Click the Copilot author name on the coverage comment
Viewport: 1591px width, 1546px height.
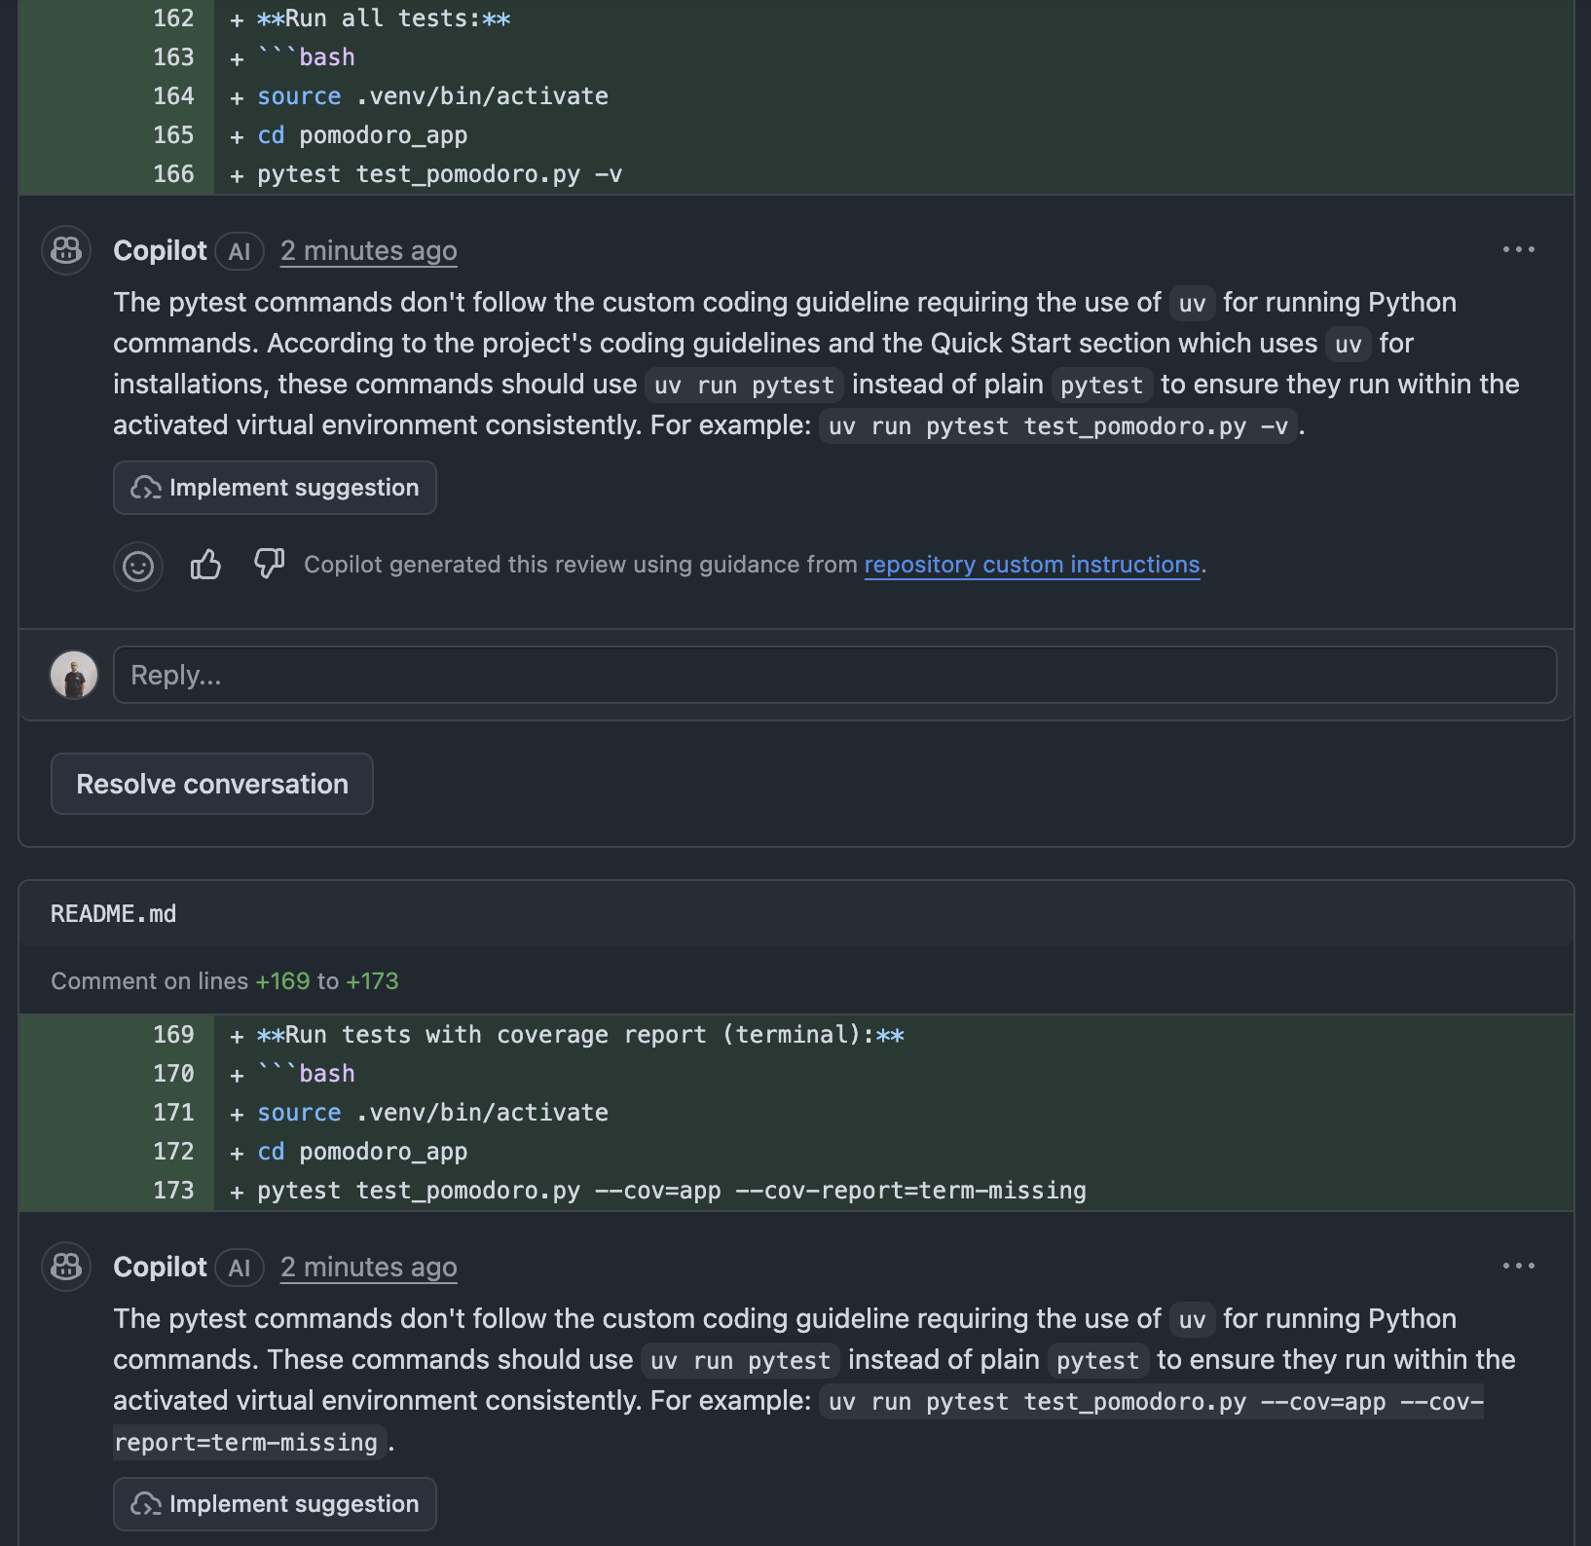coord(160,1268)
